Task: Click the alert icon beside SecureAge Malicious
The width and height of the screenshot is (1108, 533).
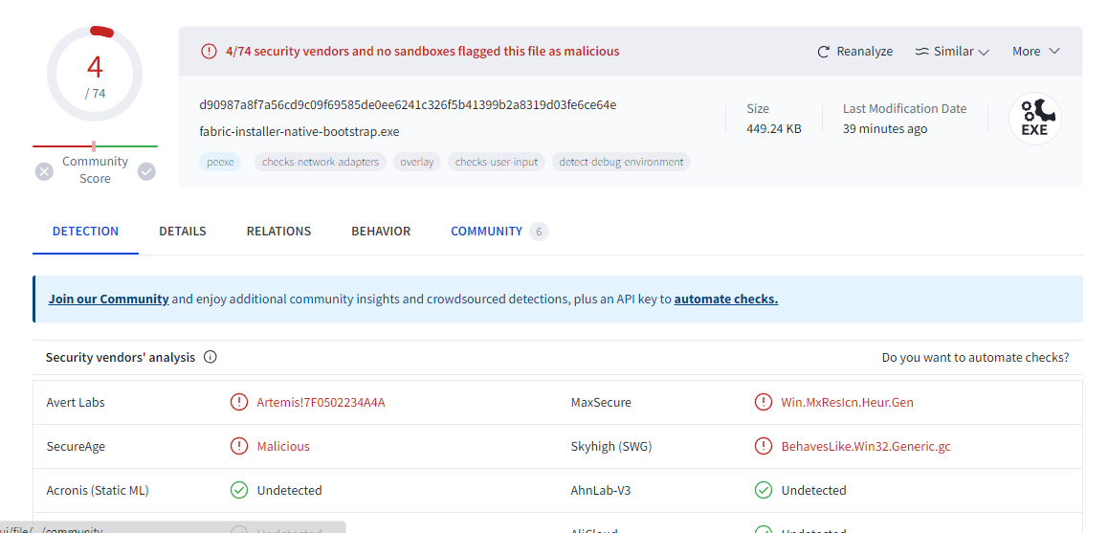Action: pos(239,446)
